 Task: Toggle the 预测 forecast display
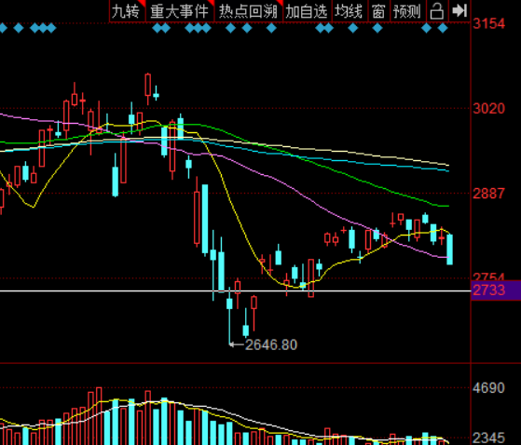pos(407,11)
